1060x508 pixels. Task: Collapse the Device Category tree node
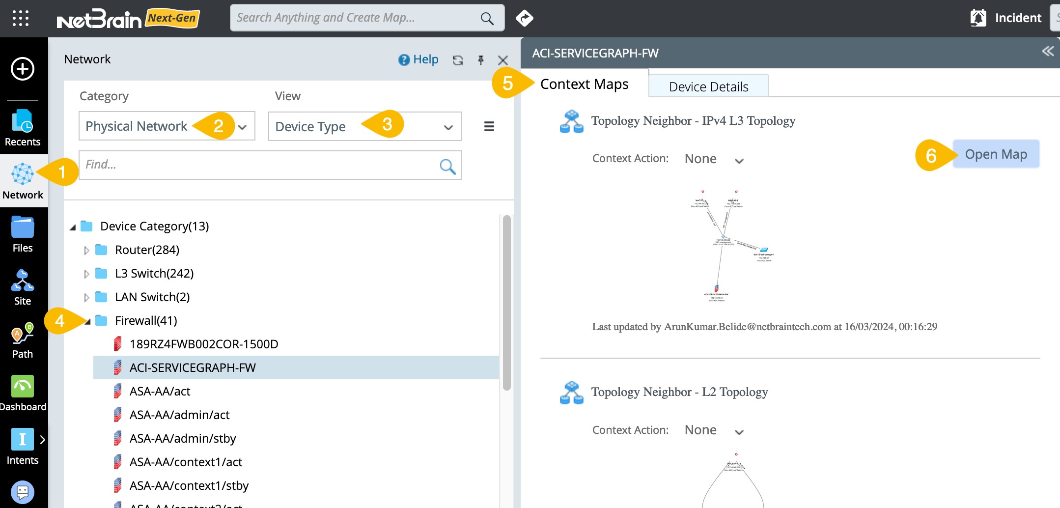(x=73, y=227)
